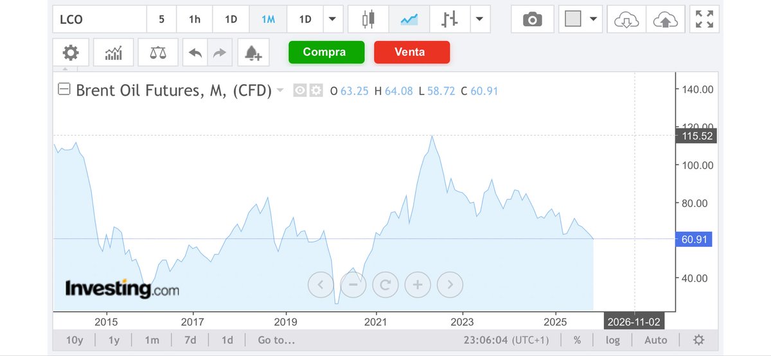Set 1d date range
This screenshot has width=771, height=356.
(227, 340)
